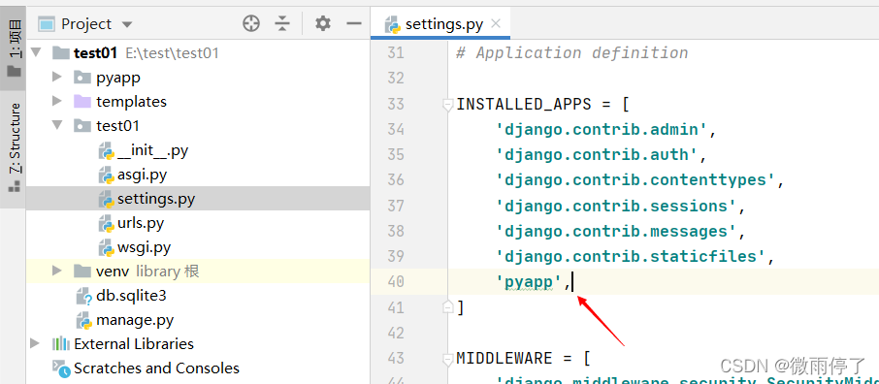Place cursor on 'django.contrib.auth' string
This screenshot has height=384, width=879.
point(597,155)
